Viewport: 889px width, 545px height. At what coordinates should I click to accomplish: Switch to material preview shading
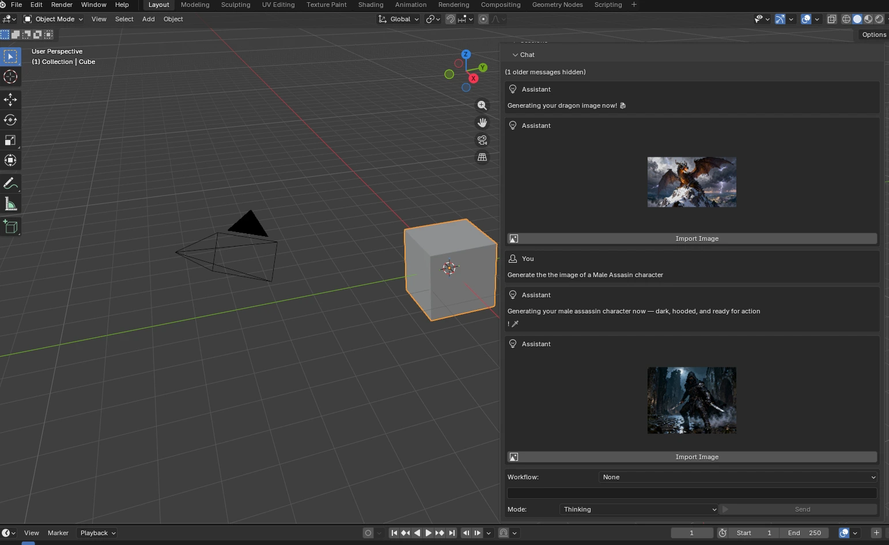tap(868, 19)
